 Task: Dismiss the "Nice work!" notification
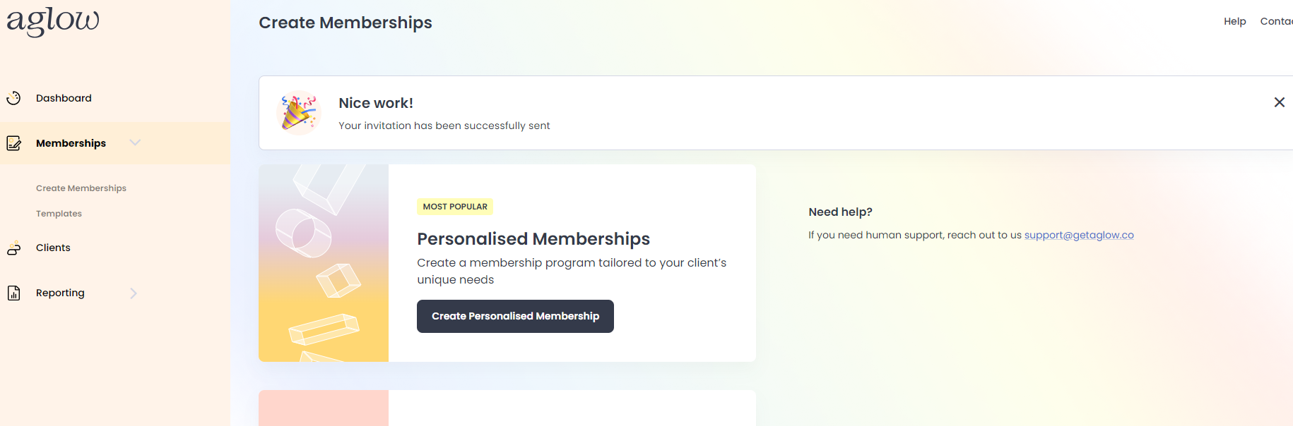coord(1279,102)
